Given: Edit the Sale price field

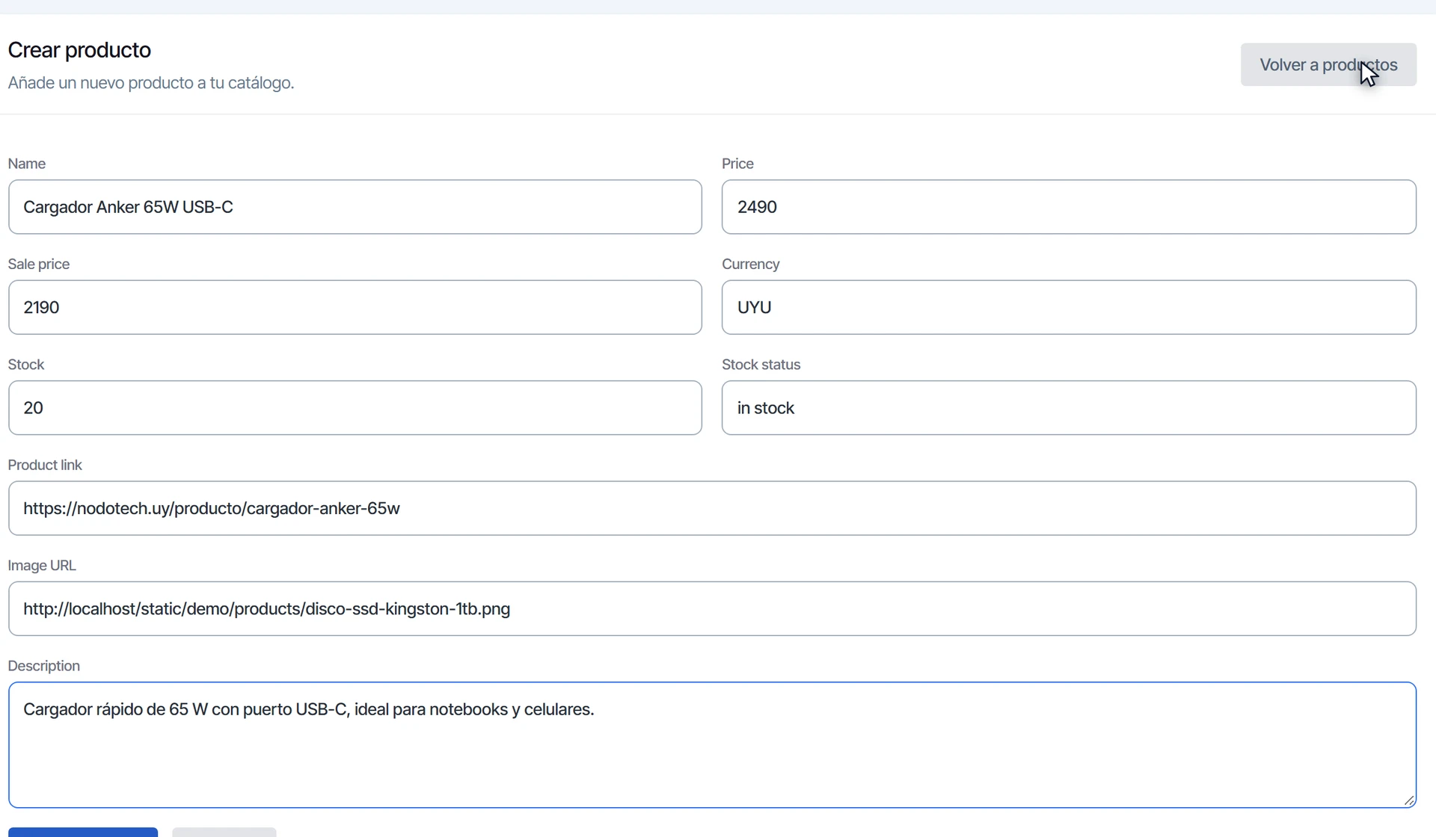Looking at the screenshot, I should coord(355,307).
